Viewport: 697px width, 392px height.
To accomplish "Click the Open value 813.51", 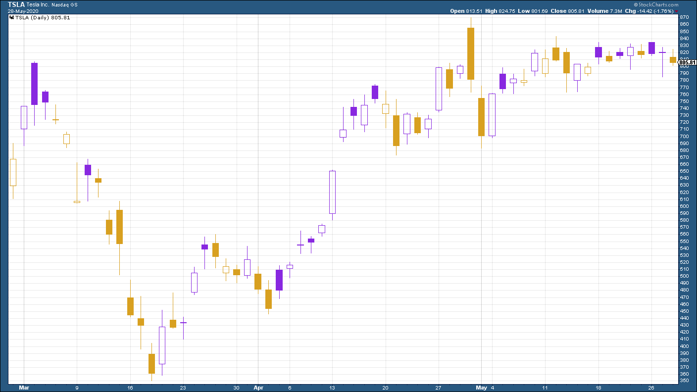I will 474,11.
